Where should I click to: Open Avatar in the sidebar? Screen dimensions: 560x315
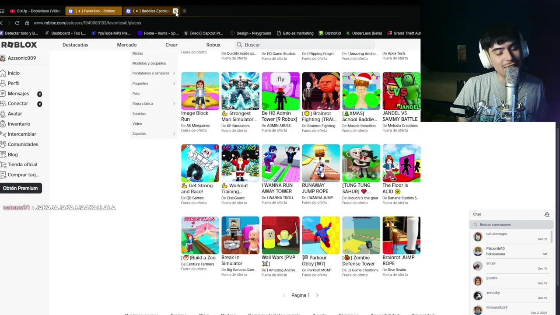pos(15,114)
